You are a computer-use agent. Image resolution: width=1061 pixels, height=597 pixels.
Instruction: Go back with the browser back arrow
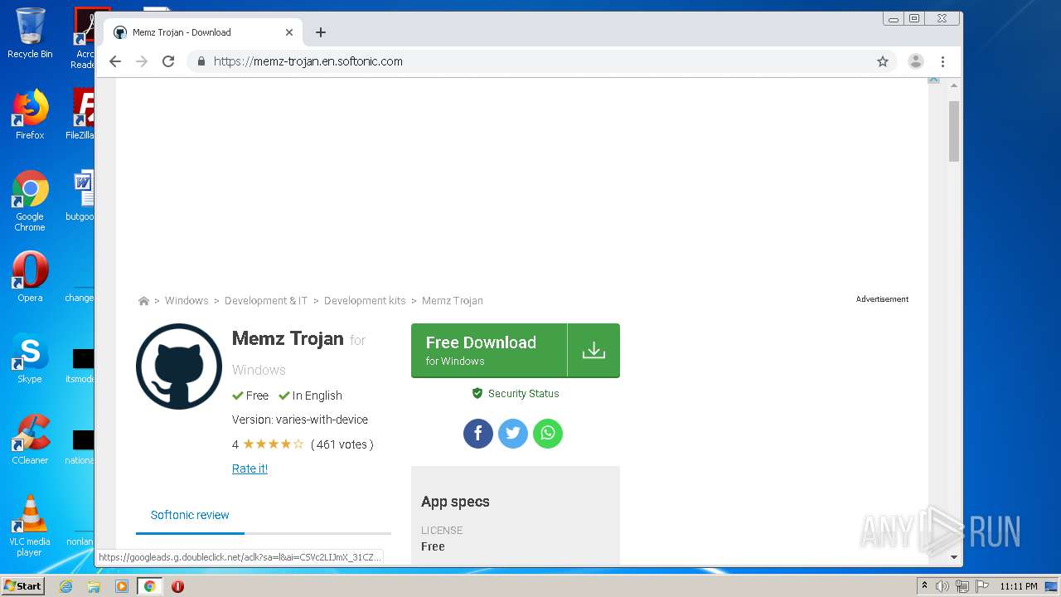pyautogui.click(x=115, y=61)
